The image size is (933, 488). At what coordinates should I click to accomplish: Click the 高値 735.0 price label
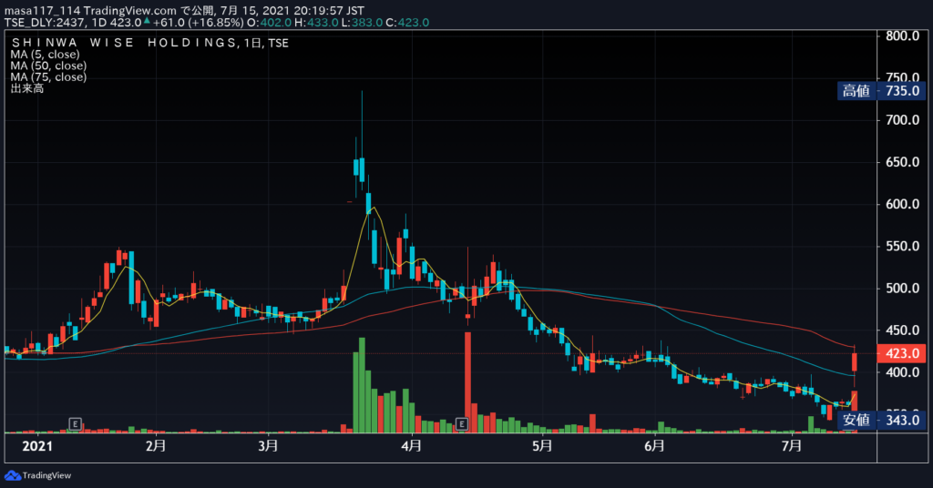[882, 91]
